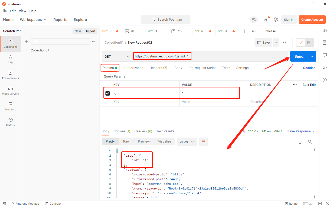The width and height of the screenshot is (331, 207).
Task: Open the Save Response dropdown
Action: tap(301, 131)
